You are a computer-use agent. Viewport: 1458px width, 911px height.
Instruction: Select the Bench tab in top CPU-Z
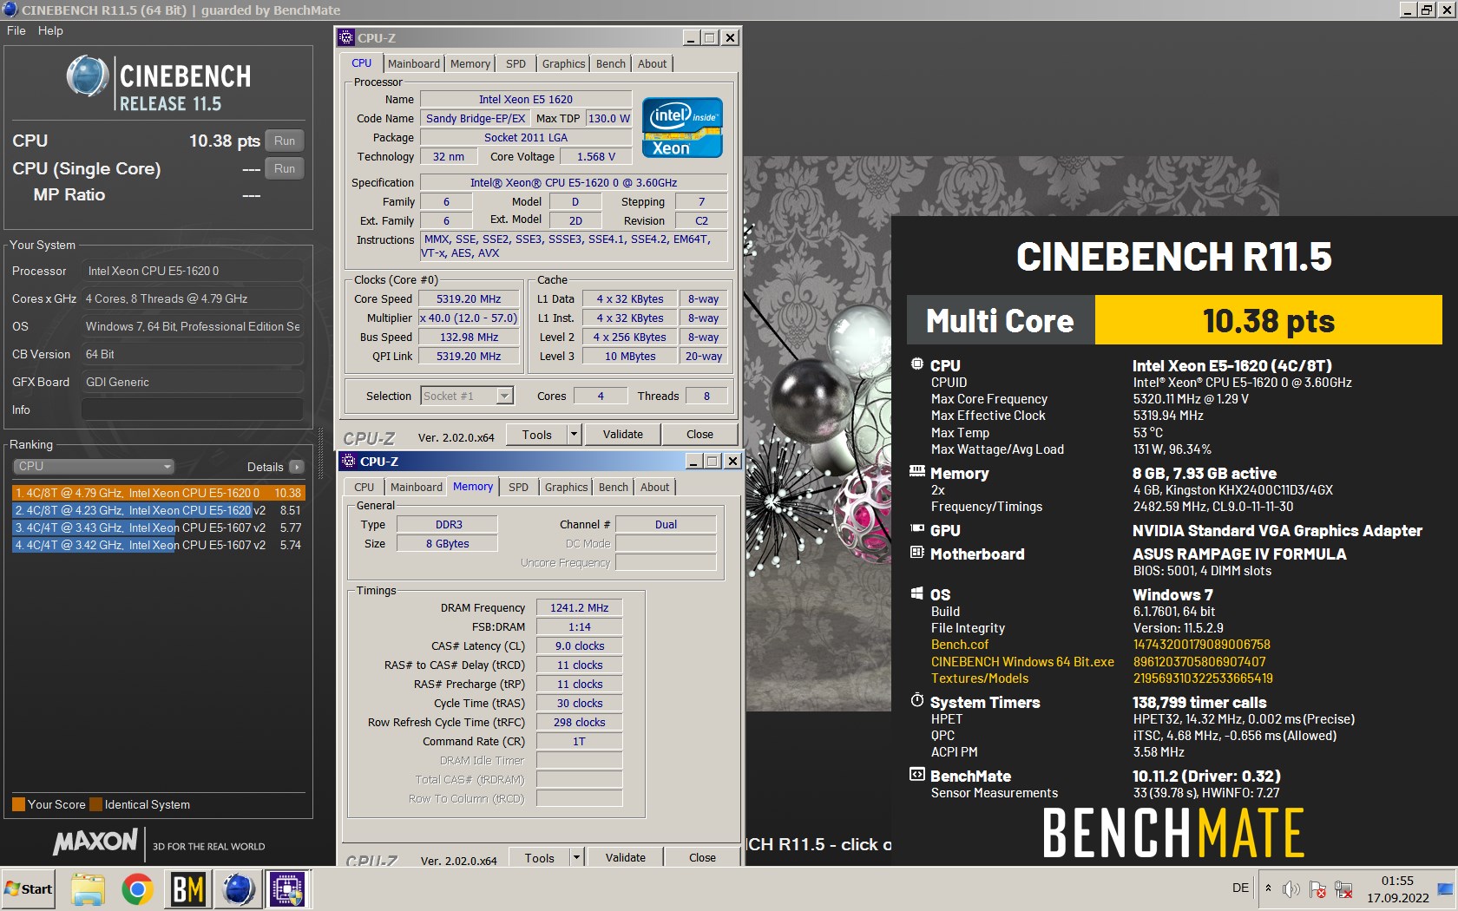[x=611, y=64]
